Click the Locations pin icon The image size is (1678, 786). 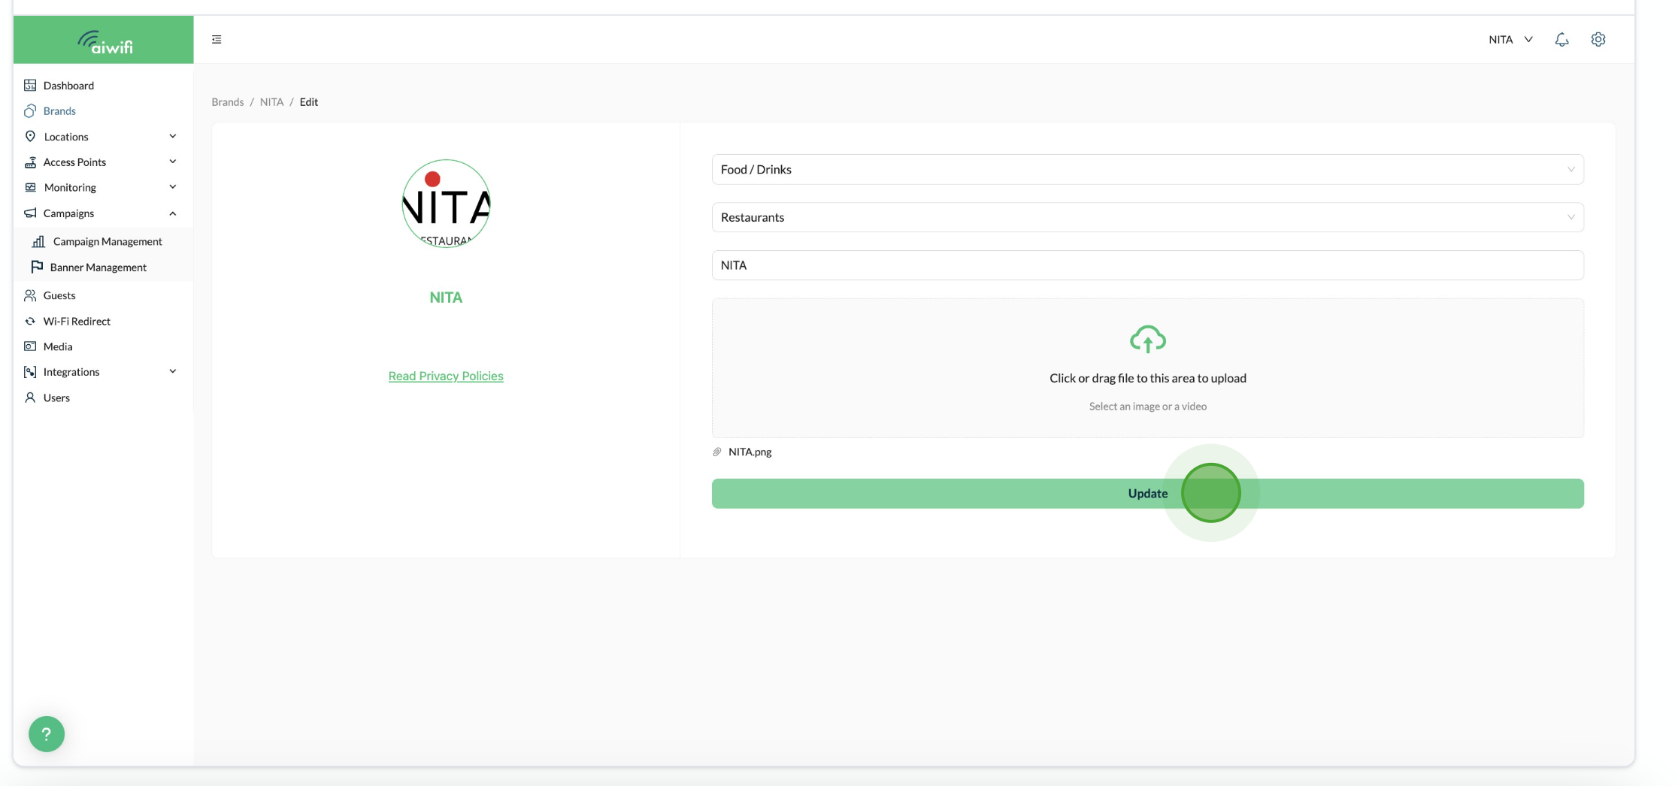tap(30, 136)
